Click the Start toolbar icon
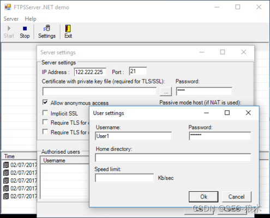The height and width of the screenshot is (218, 270). coord(9,28)
